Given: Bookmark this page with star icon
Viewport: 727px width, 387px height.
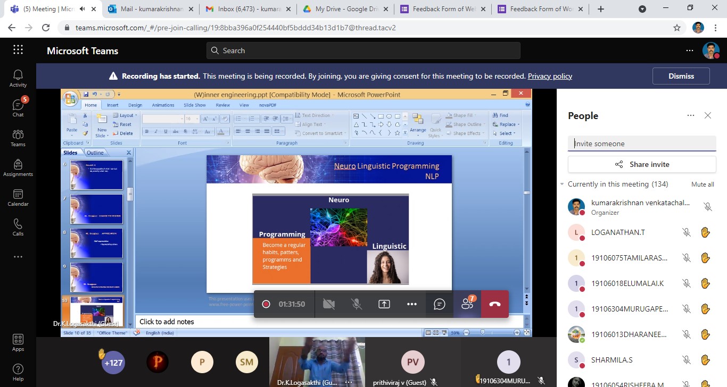Looking at the screenshot, I should click(677, 28).
